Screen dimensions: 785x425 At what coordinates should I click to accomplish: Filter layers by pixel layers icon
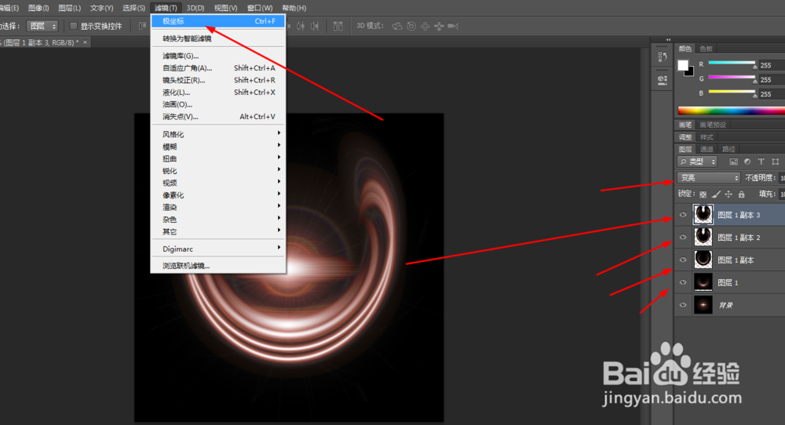click(x=733, y=162)
